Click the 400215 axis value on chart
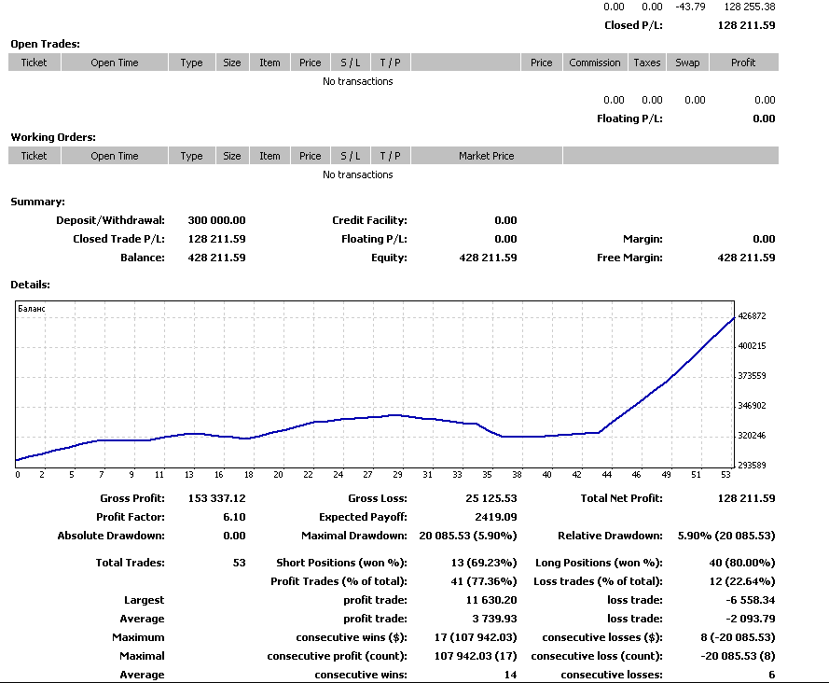The height and width of the screenshot is (683, 829). (x=752, y=346)
